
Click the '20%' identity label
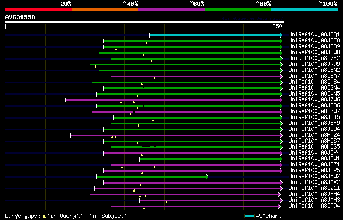pos(65,4)
